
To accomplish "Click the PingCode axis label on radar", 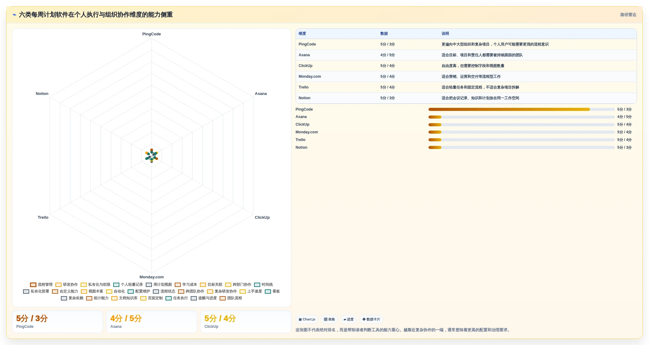I will (152, 34).
